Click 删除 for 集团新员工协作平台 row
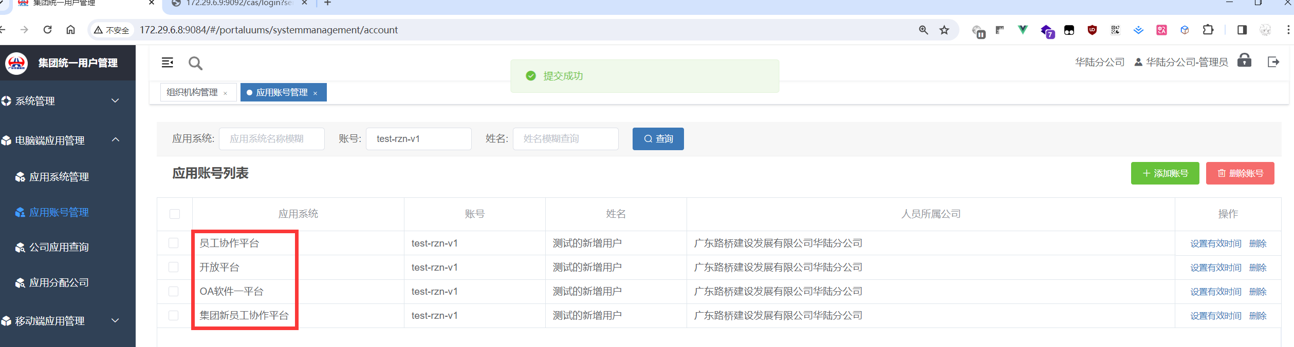Screen dimensions: 1294x347 click(1258, 316)
